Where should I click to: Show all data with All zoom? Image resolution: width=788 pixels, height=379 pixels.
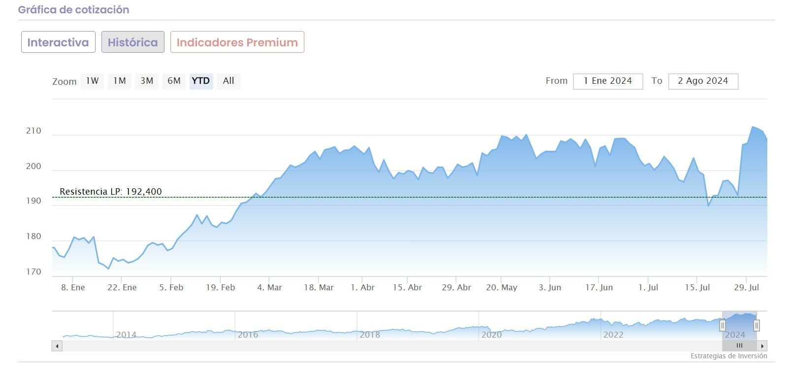point(229,81)
